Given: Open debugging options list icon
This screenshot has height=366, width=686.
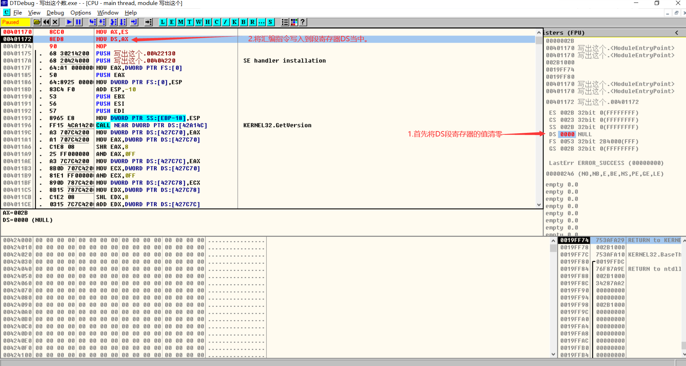Looking at the screenshot, I should tap(285, 22).
